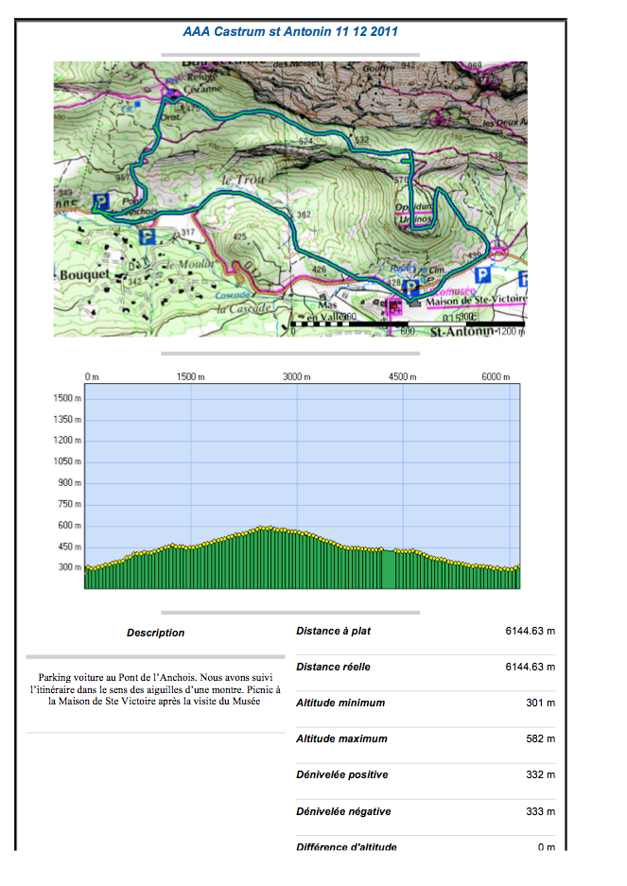Click the 'le Trou' label on the map

click(243, 181)
